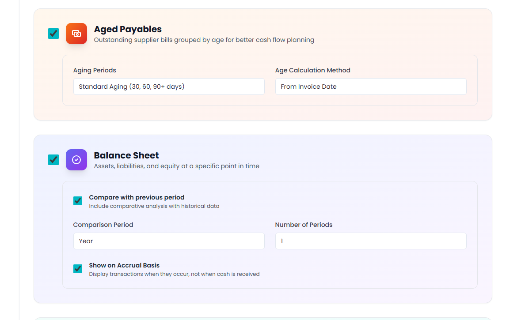Image resolution: width=506 pixels, height=320 pixels.
Task: Uncheck Compare with previous period
Action: 78,200
